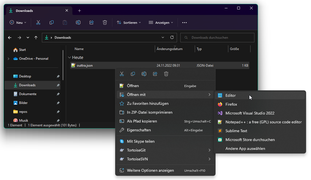Screen dimensions: 311x180
Task: Close the Downloads tab
Action: click(x=67, y=11)
